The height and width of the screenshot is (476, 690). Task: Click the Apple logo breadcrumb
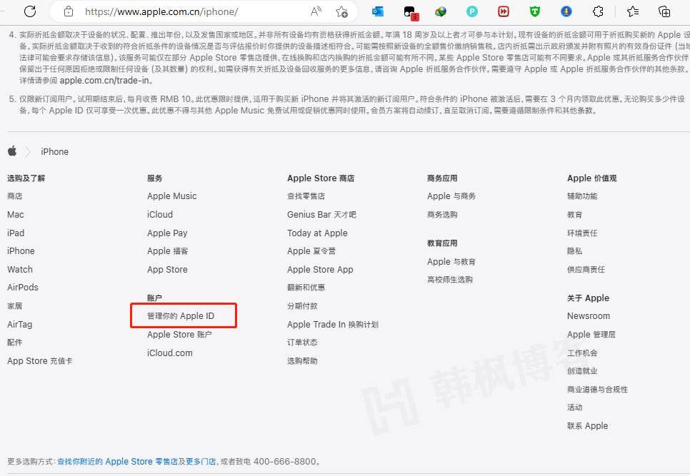12,151
